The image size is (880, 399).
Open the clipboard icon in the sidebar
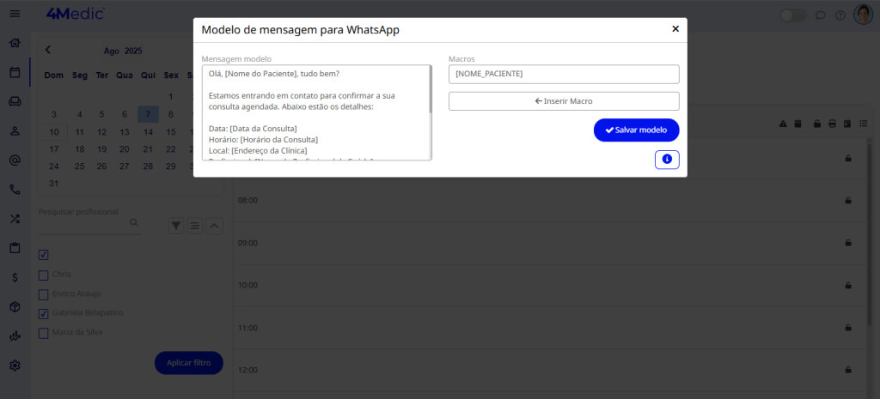click(15, 248)
